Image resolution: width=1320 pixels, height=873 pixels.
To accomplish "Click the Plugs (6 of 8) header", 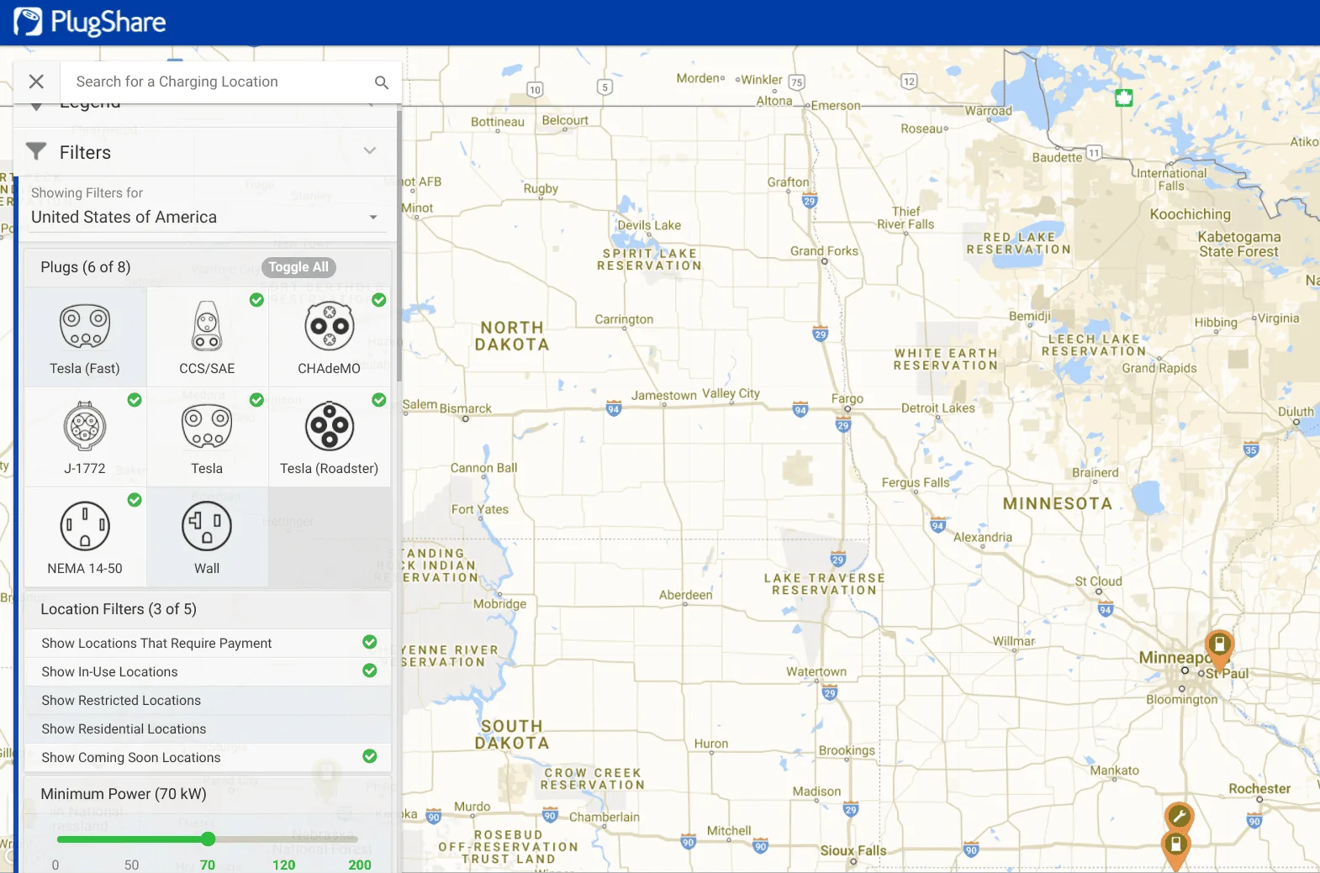I will pos(86,267).
